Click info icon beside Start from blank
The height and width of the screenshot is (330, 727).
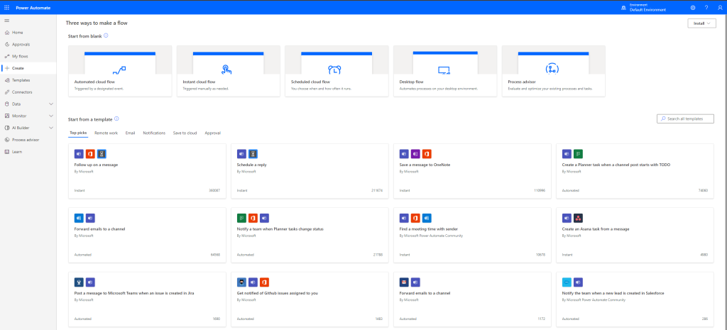click(106, 35)
